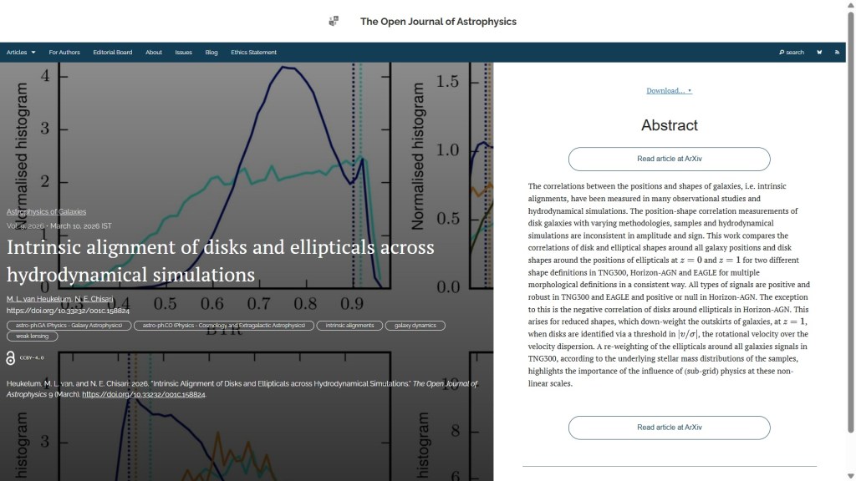Open the Astrophysics of Galaxies category link
The height and width of the screenshot is (481, 856).
46,212
